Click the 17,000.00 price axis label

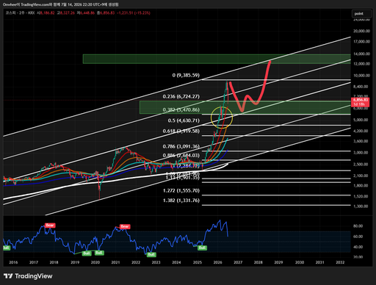click(361, 42)
